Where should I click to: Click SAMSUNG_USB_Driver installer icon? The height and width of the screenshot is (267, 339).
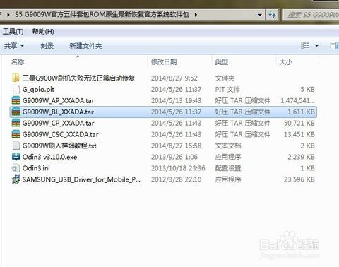tap(16, 179)
